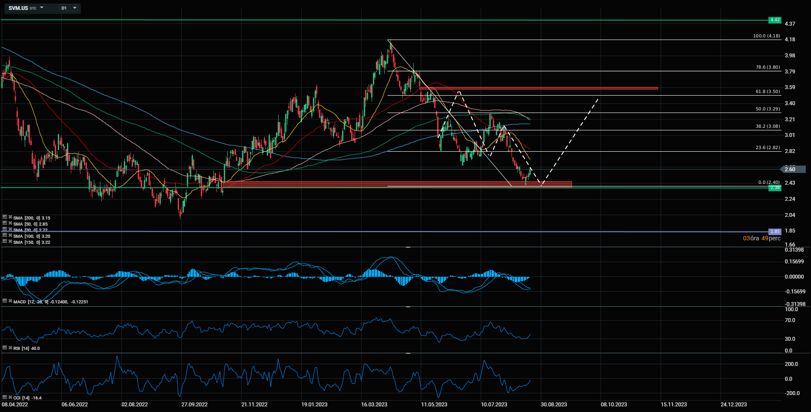Click the candle countdown timer text

(762, 238)
